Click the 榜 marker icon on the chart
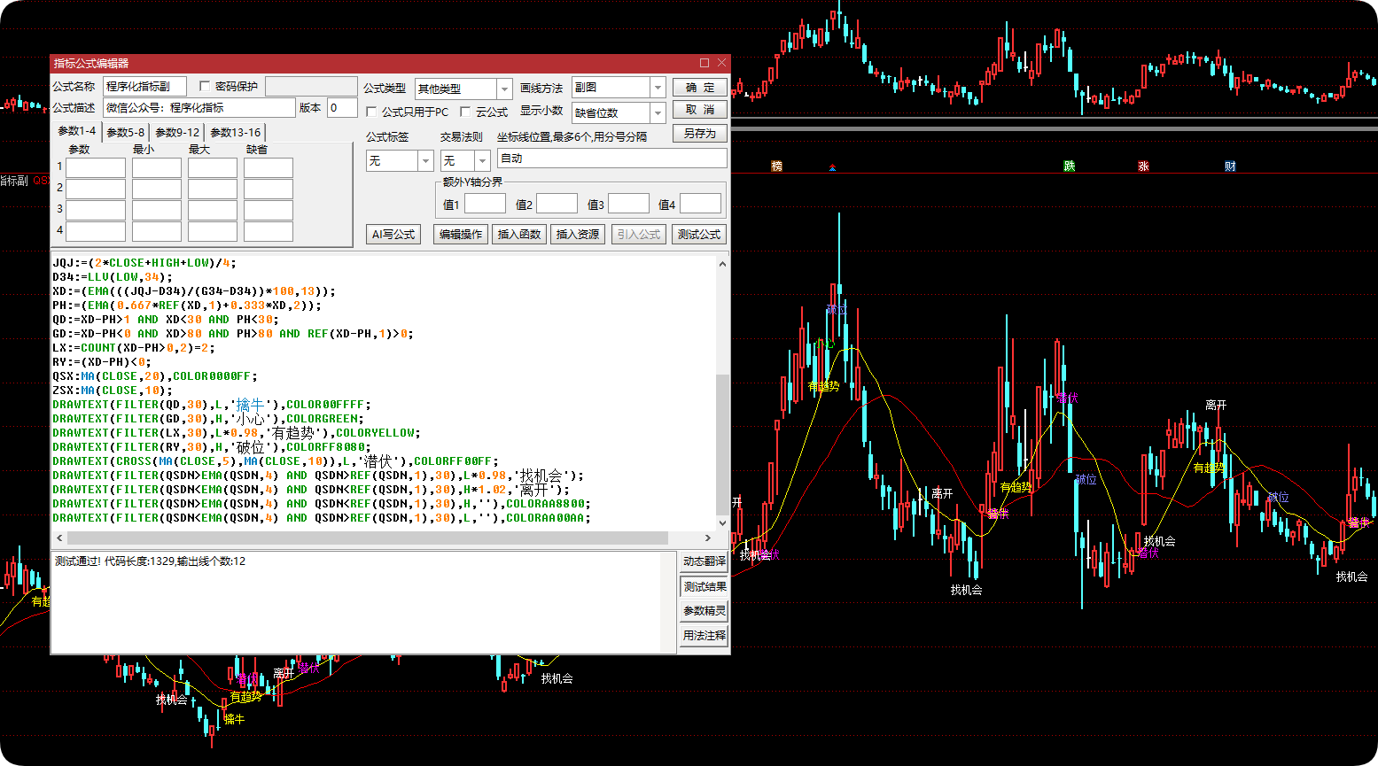Screen dimensions: 1378x766 click(x=777, y=166)
